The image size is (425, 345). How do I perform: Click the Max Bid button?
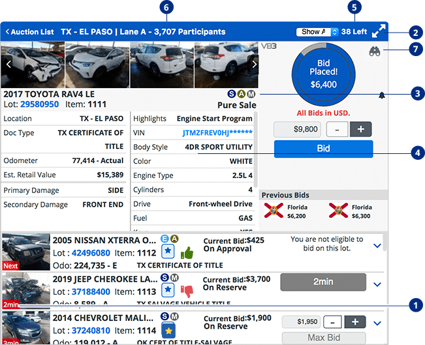point(324,338)
